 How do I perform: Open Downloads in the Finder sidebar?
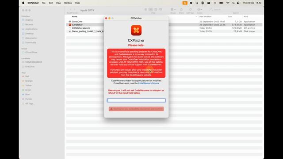point(31,42)
